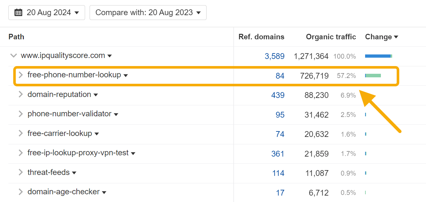This screenshot has height=202, width=426.
Task: Open path options for threat-feeds
Action: pos(74,172)
